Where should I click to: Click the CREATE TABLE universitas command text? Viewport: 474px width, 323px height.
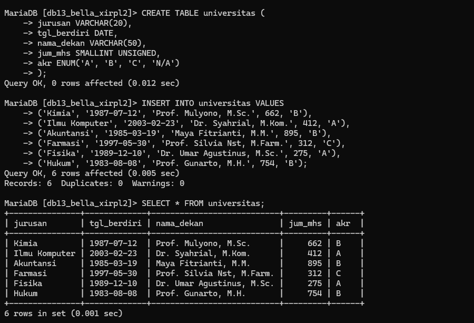[203, 13]
